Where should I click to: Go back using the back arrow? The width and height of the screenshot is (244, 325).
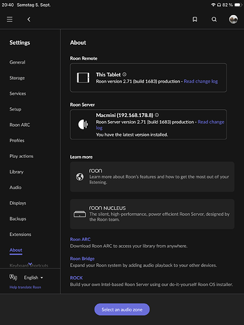(x=29, y=19)
